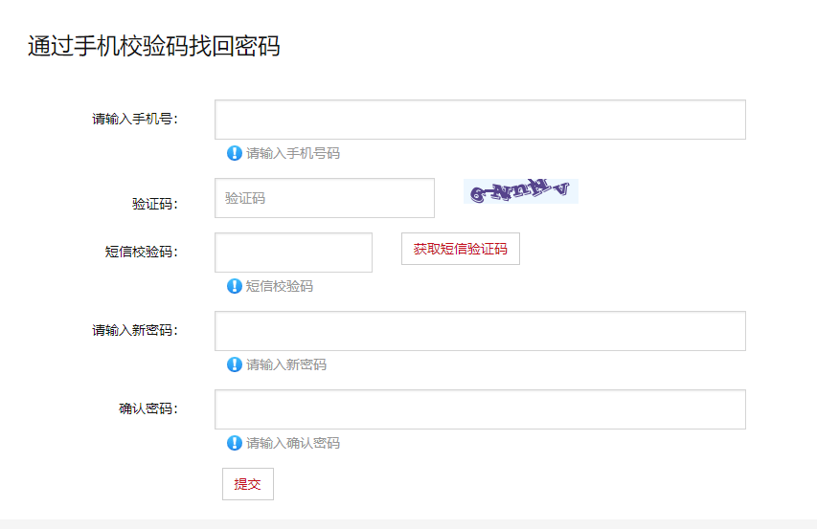Click the 请输入手机号 field label

[135, 120]
